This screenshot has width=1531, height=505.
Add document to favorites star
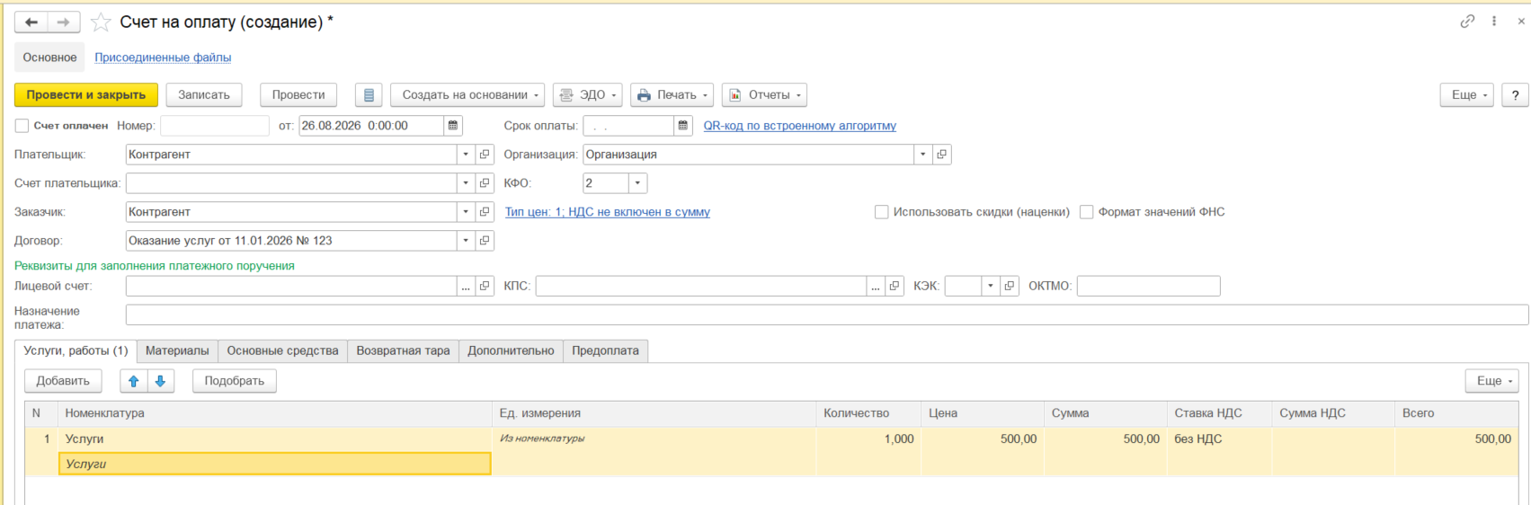pyautogui.click(x=101, y=22)
